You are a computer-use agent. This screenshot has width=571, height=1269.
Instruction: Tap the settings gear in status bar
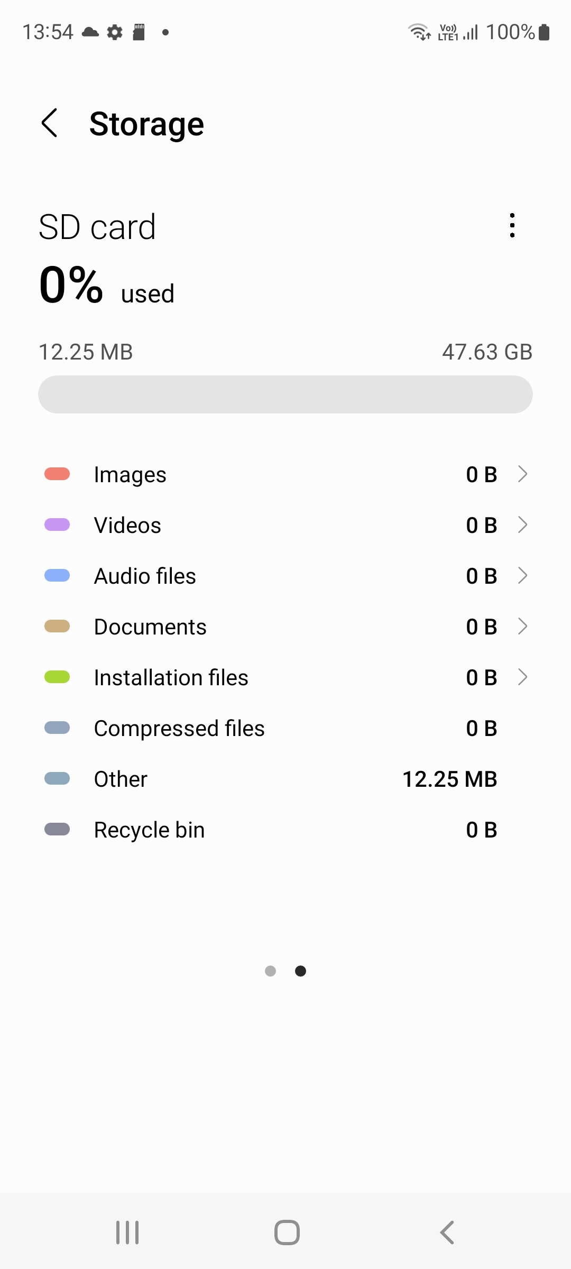click(x=115, y=32)
